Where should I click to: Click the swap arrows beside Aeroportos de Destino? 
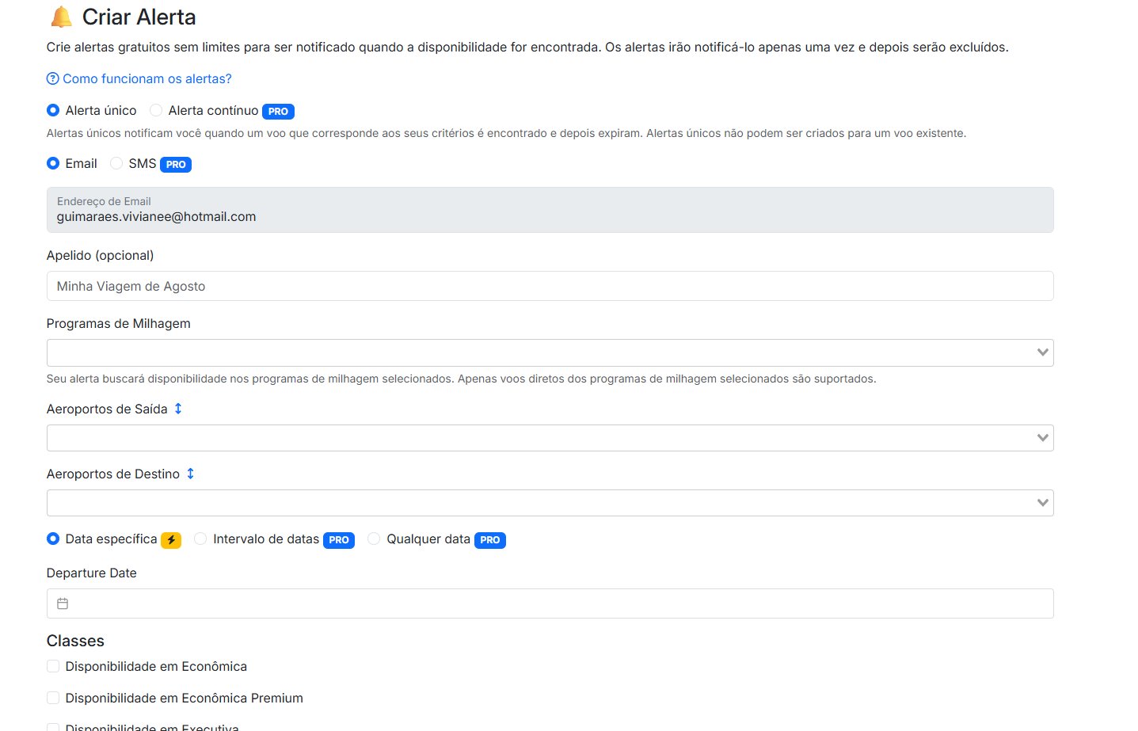pyautogui.click(x=190, y=474)
